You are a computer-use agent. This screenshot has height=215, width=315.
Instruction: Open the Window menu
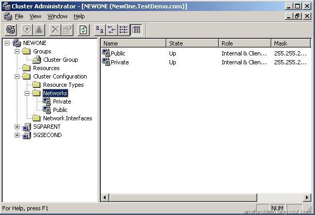click(57, 16)
